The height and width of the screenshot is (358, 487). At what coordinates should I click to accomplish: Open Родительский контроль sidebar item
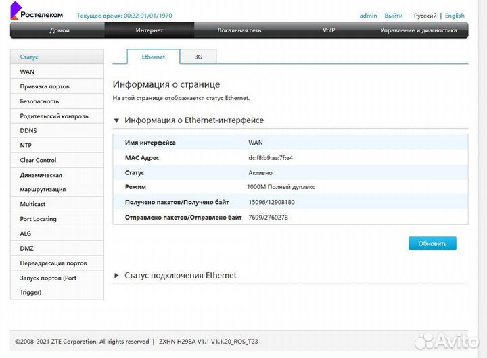click(53, 116)
